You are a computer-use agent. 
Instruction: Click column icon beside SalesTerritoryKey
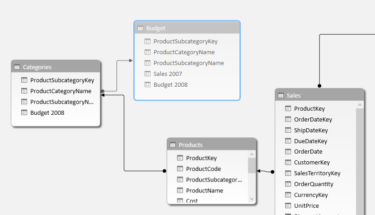288,173
